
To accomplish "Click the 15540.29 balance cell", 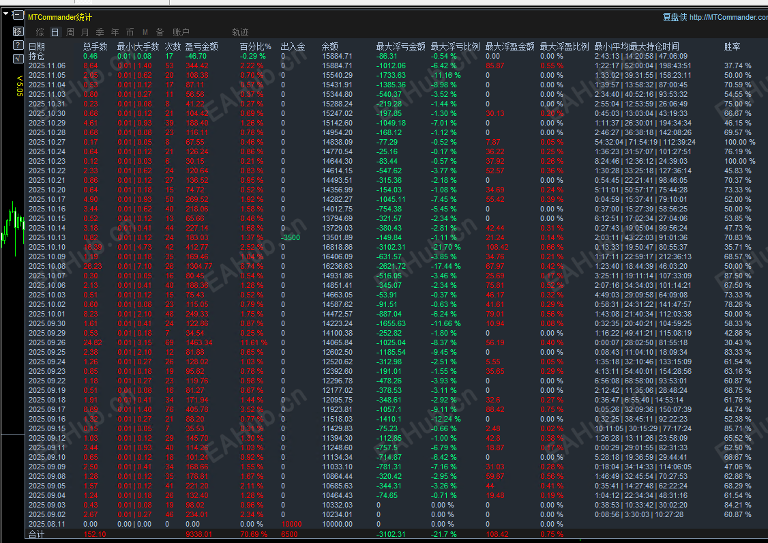I will 337,75.
